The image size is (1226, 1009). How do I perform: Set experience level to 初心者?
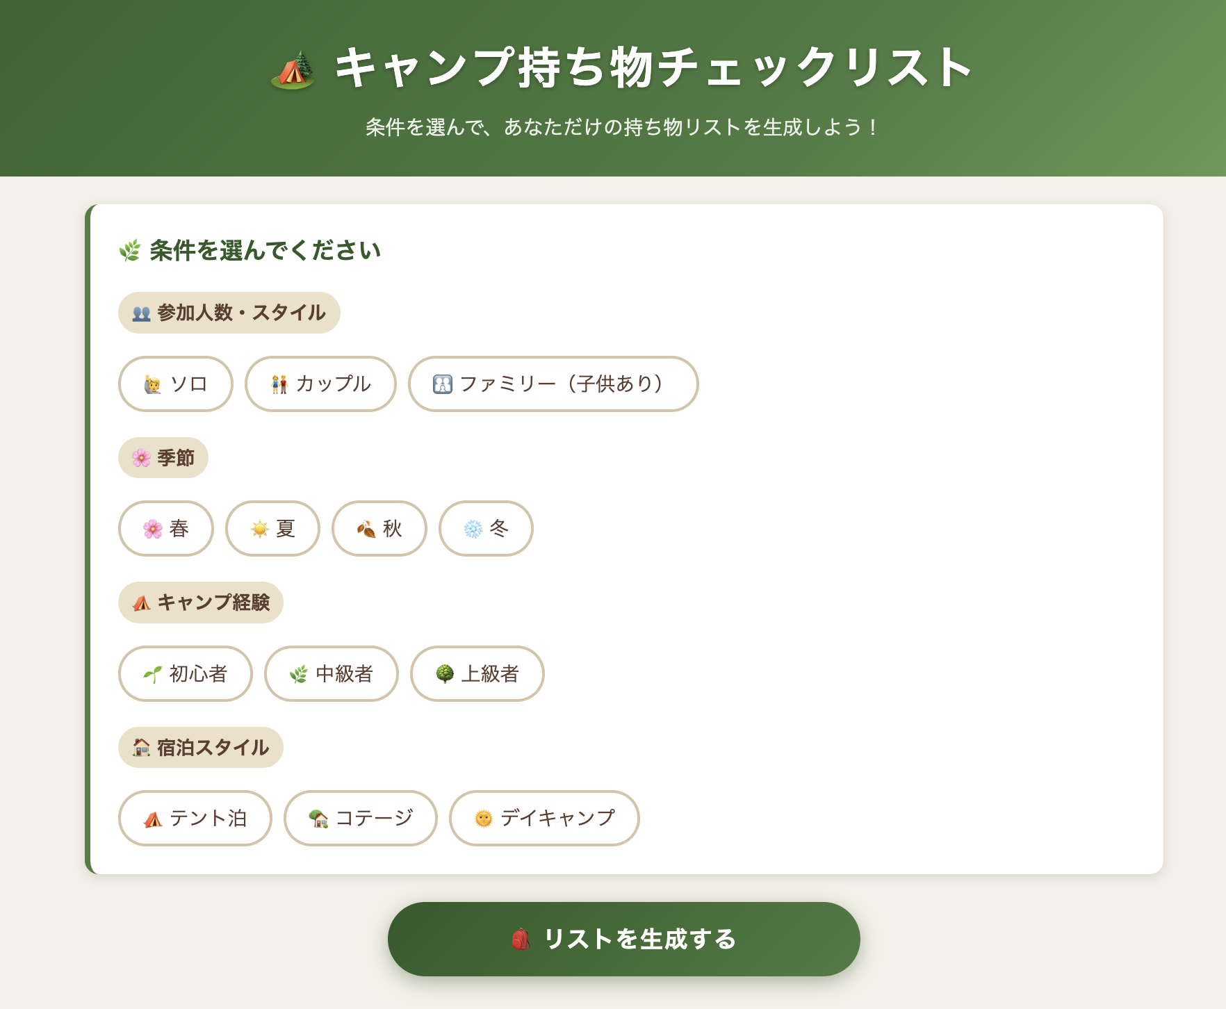[186, 674]
